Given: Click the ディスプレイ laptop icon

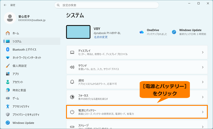Looking at the screenshot, I should click(x=72, y=52).
